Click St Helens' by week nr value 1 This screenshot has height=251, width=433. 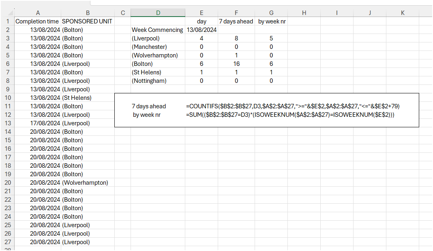(271, 72)
